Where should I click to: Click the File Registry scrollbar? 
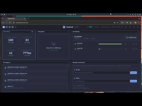pos(69,66)
